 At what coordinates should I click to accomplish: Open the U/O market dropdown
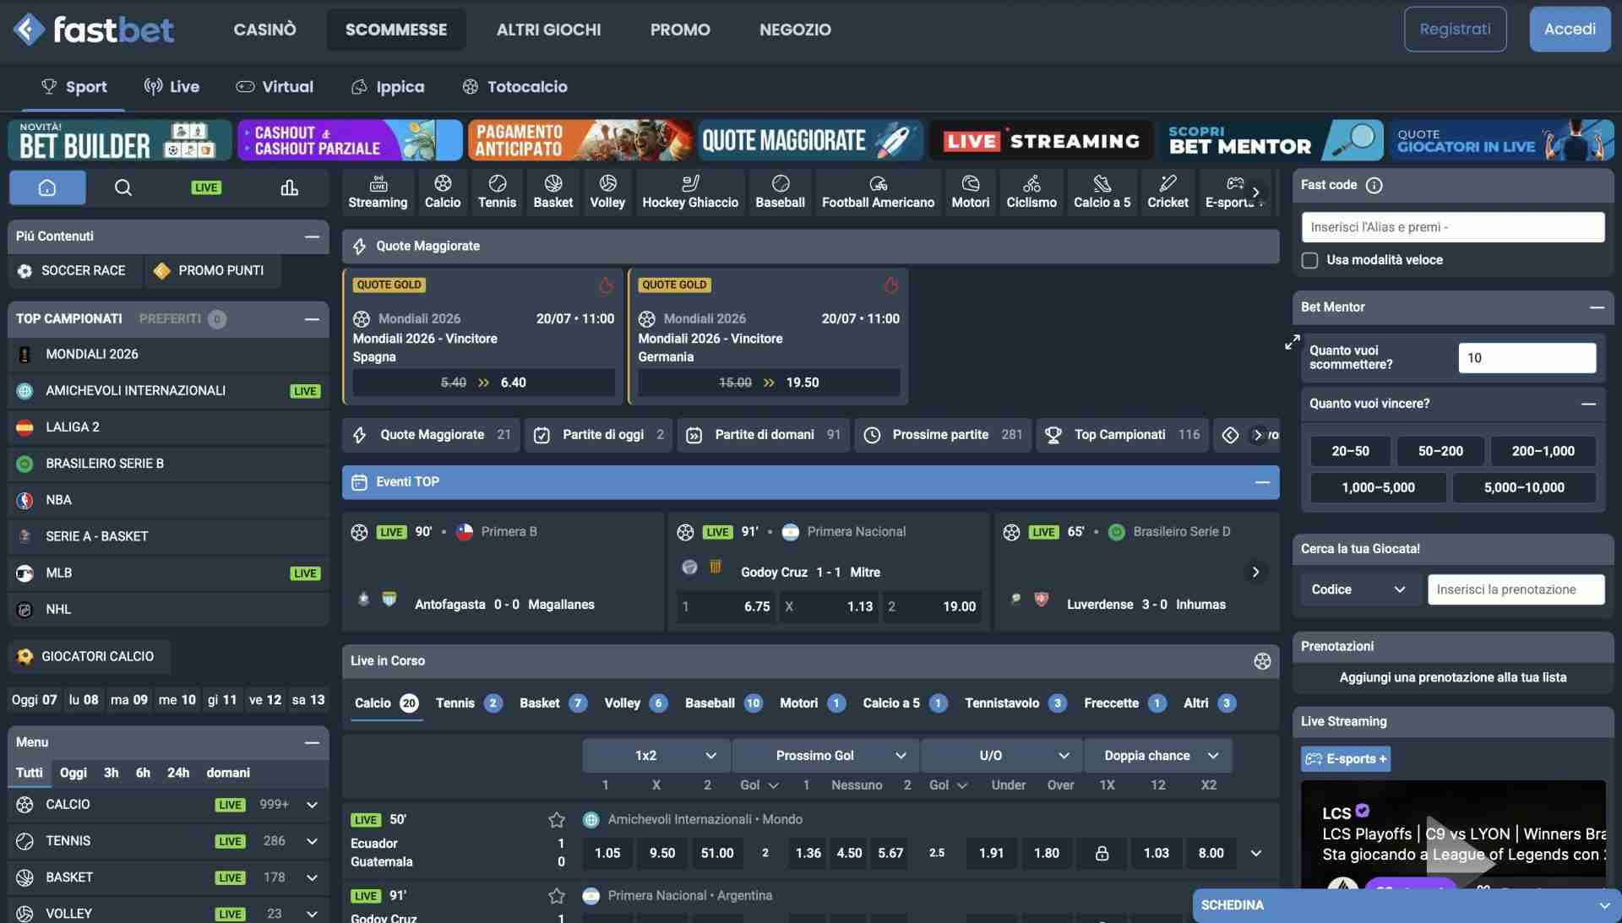1001,756
